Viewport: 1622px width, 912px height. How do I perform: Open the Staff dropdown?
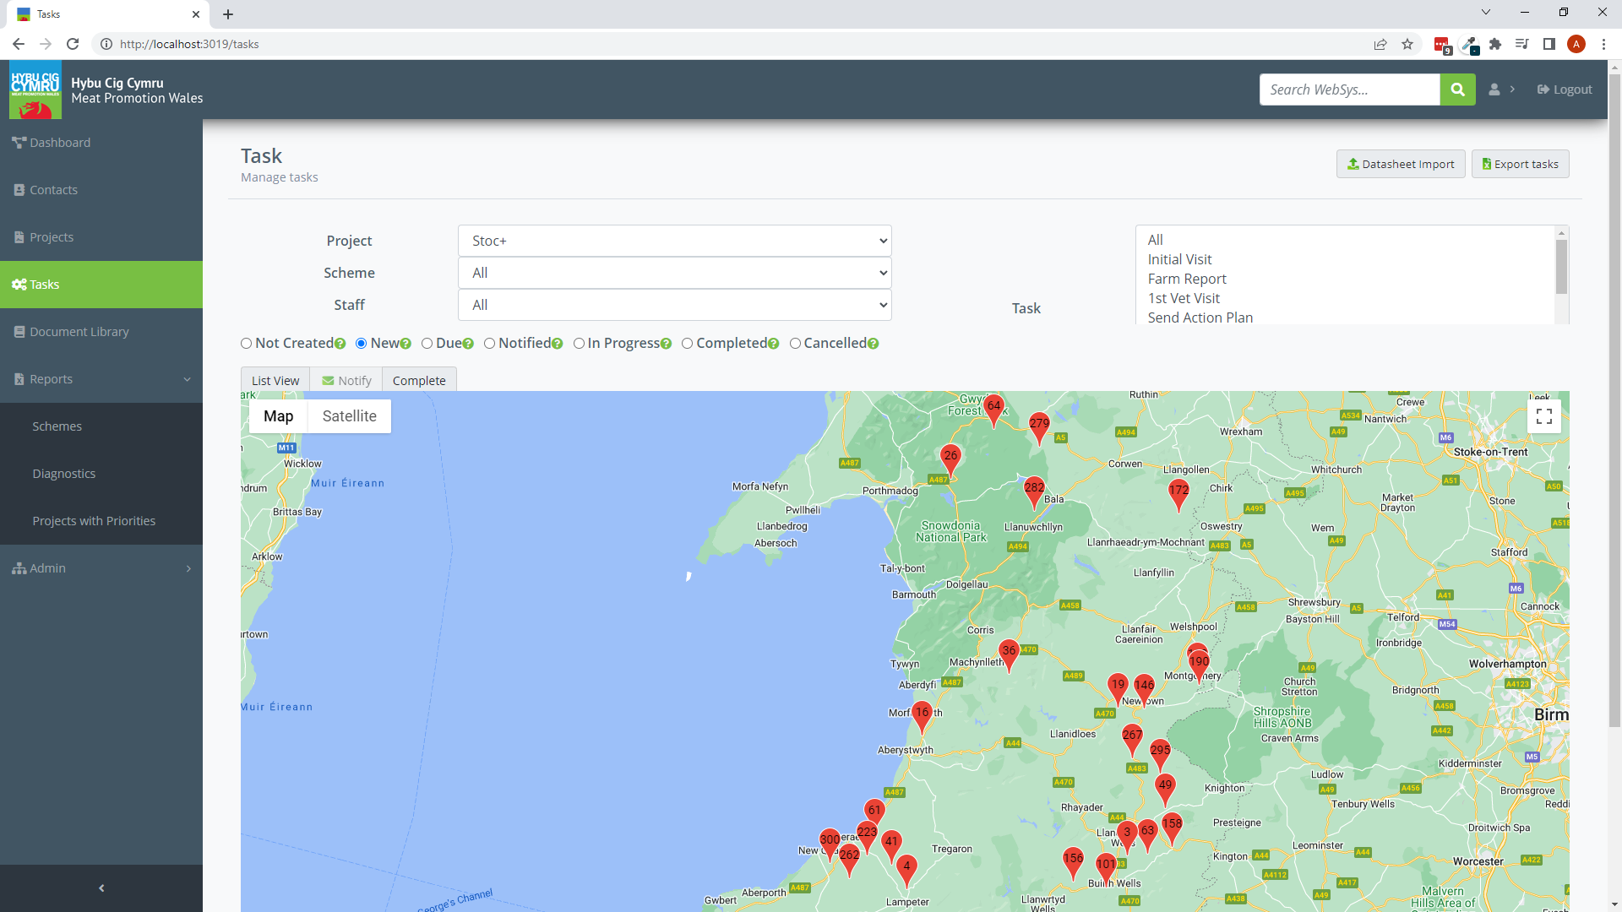pyautogui.click(x=674, y=305)
